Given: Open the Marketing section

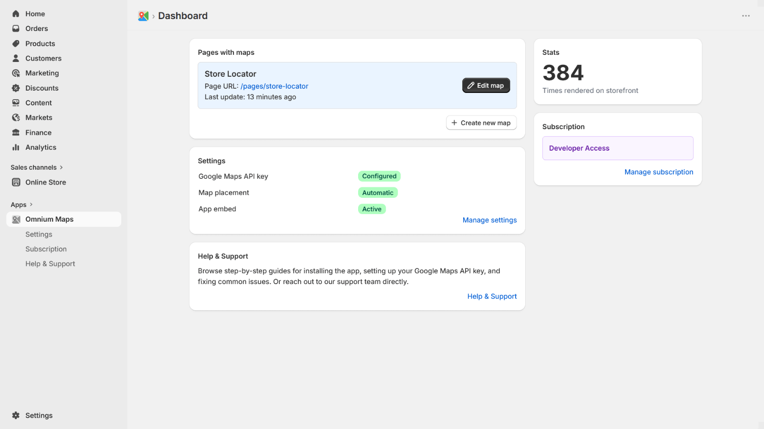Looking at the screenshot, I should point(42,73).
